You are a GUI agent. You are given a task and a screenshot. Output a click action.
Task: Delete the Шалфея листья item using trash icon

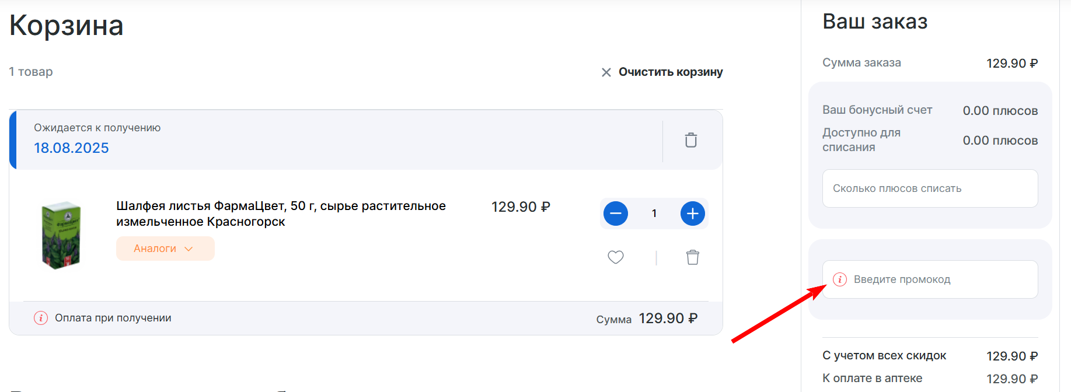[692, 257]
